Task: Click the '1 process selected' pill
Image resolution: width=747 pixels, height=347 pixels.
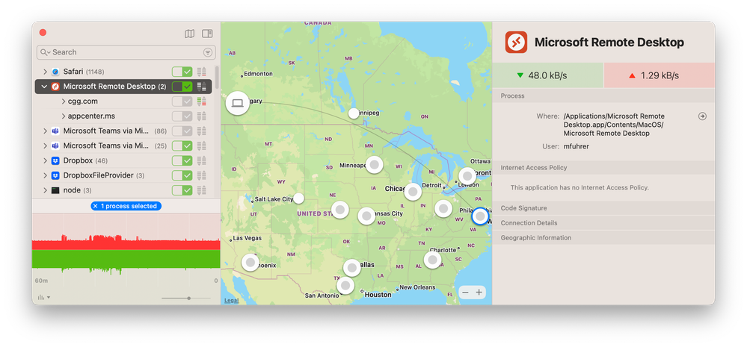Action: 126,206
